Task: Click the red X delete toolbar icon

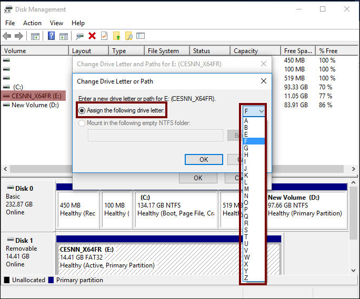Action: point(92,36)
